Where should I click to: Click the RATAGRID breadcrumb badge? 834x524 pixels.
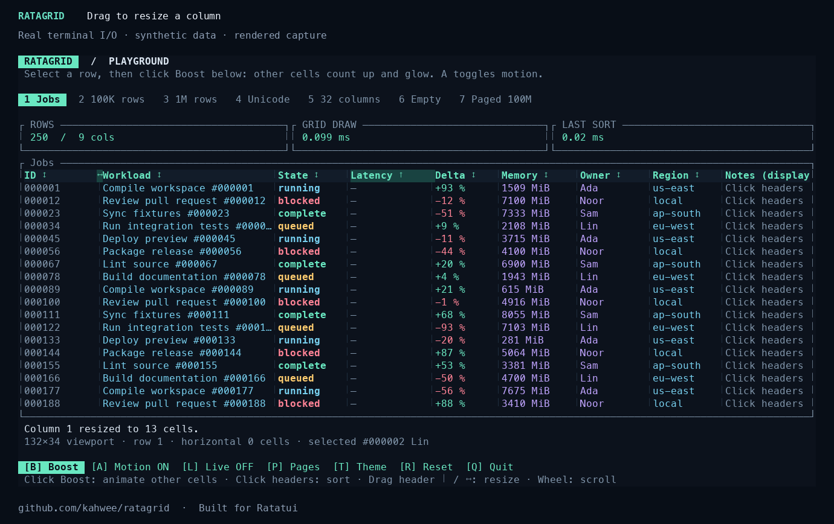point(48,61)
